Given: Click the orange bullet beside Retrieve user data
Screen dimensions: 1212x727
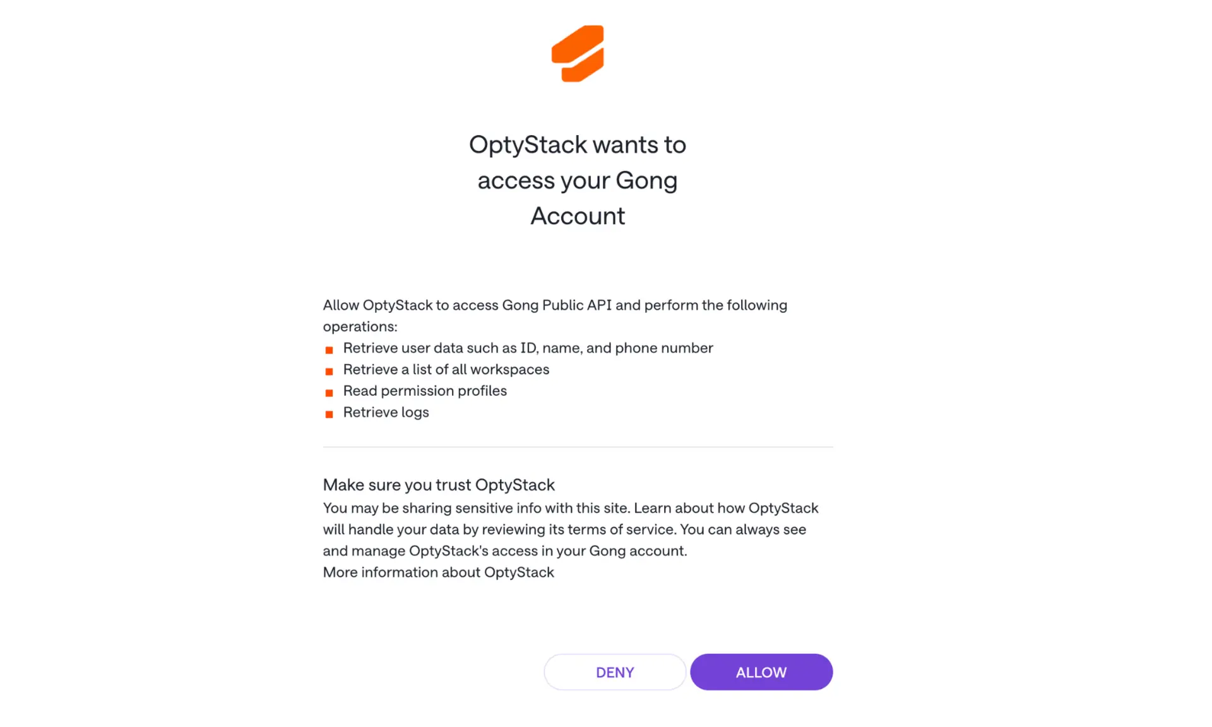Looking at the screenshot, I should (329, 350).
